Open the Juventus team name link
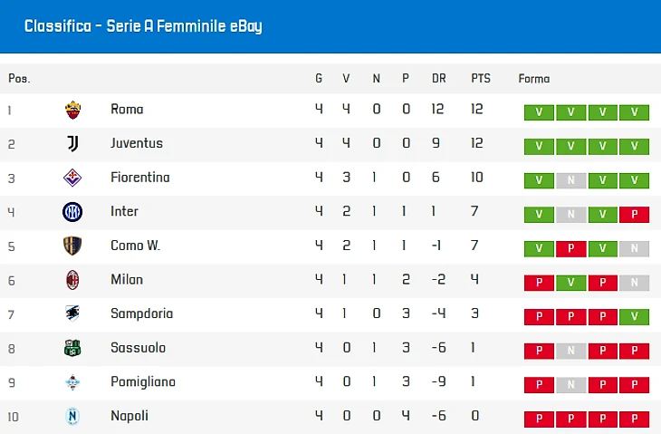Image resolution: width=661 pixels, height=434 pixels. pyautogui.click(x=137, y=143)
